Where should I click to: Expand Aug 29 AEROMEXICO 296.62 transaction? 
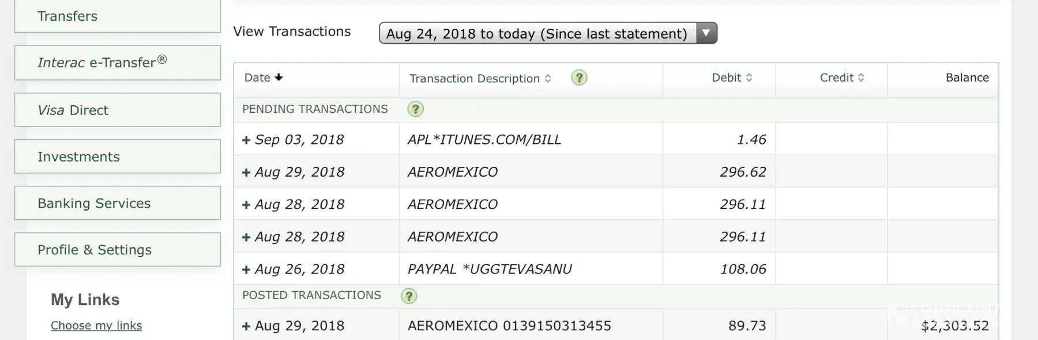pyautogui.click(x=246, y=172)
